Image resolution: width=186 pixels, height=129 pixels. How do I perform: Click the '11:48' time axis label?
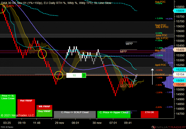37,123
